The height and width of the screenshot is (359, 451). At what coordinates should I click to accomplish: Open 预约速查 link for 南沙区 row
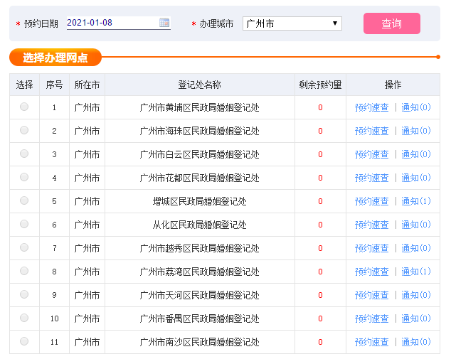pos(371,342)
